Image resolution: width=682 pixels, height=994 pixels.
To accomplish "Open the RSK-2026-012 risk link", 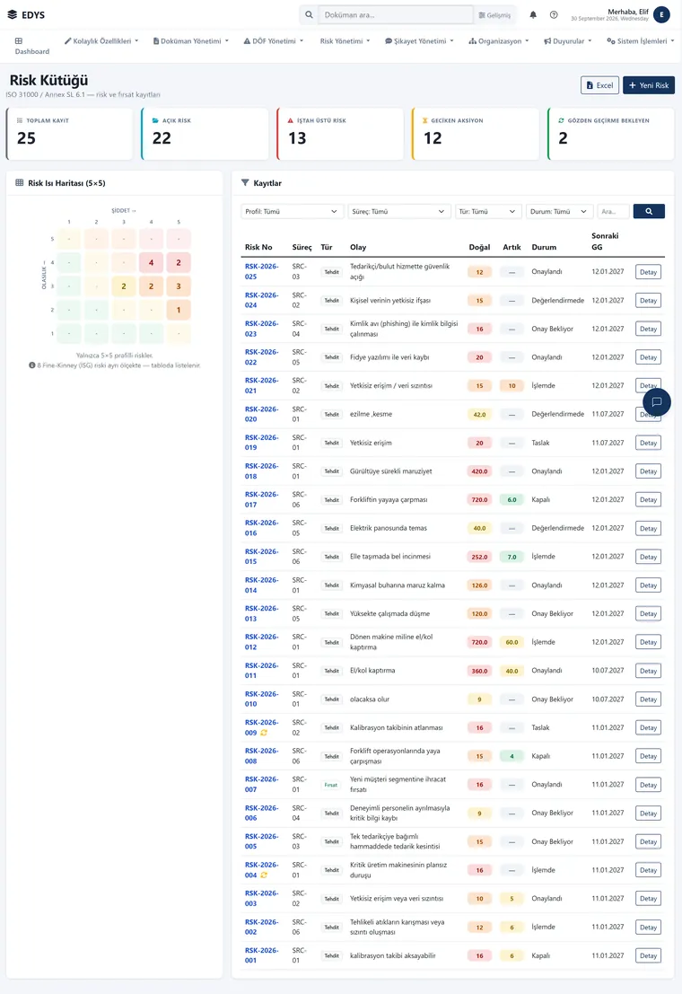I will [261, 641].
